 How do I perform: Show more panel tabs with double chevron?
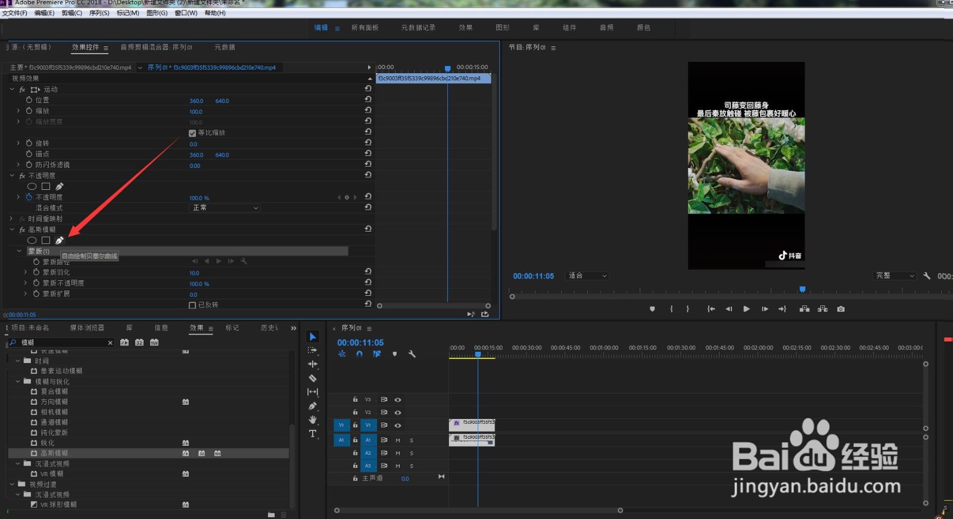click(x=294, y=328)
